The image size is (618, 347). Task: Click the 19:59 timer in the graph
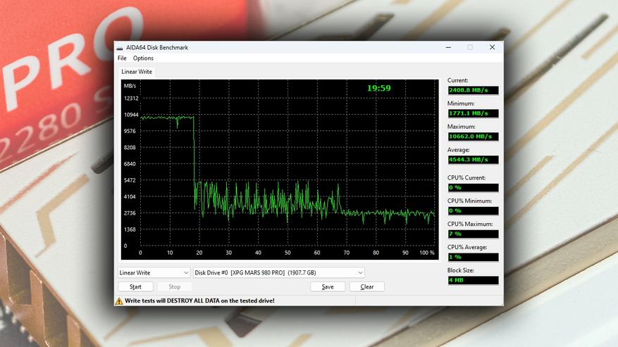pyautogui.click(x=378, y=88)
